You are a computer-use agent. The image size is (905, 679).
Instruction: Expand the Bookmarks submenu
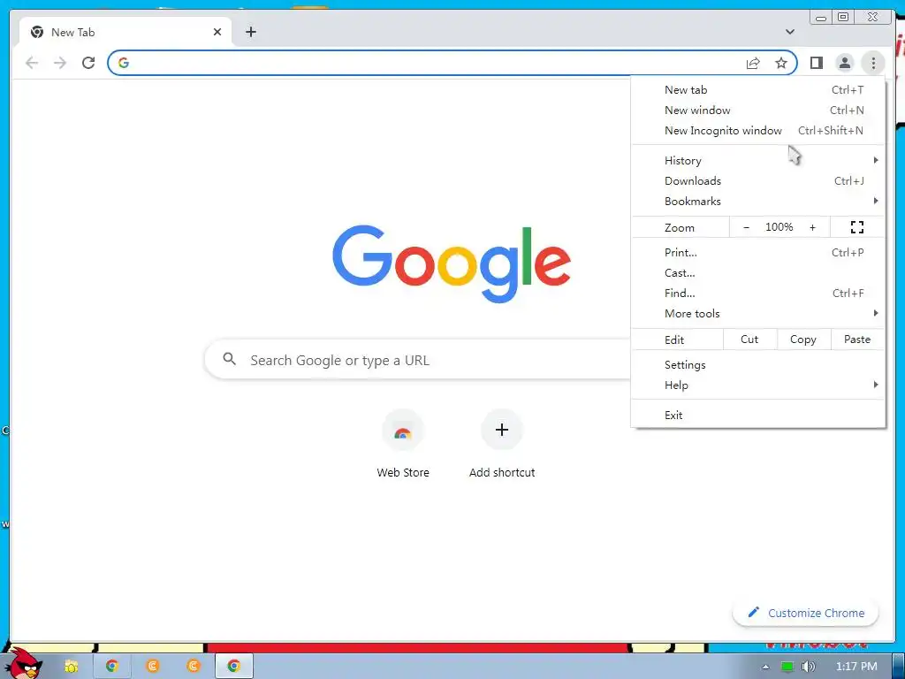(757, 201)
